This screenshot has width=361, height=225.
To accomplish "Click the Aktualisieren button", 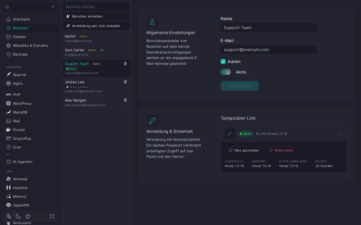I will pyautogui.click(x=240, y=86).
